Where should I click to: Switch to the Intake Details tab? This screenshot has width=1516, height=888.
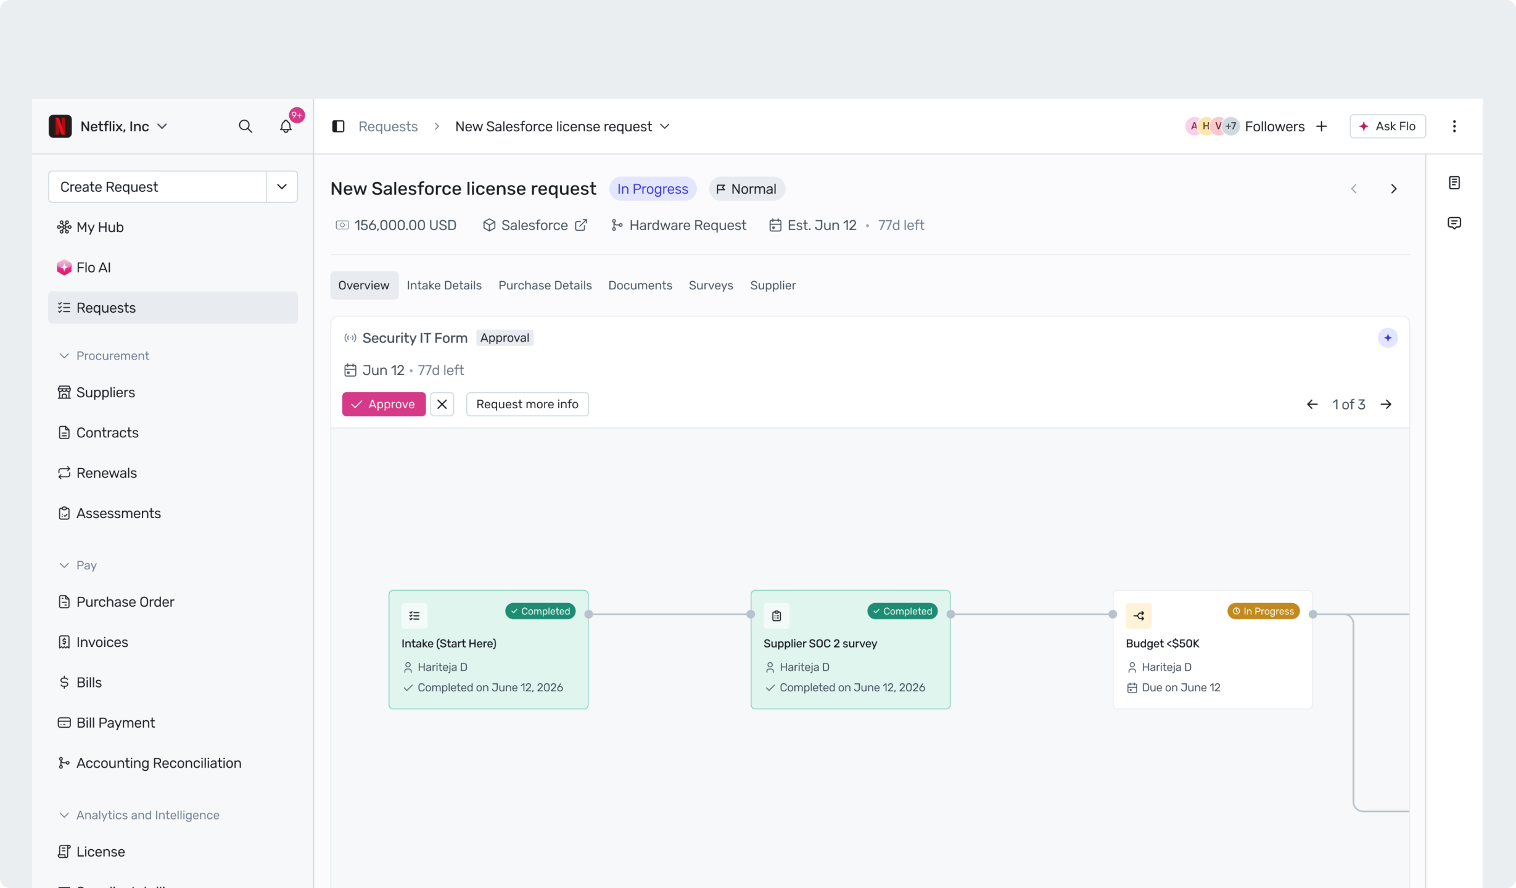click(x=444, y=286)
